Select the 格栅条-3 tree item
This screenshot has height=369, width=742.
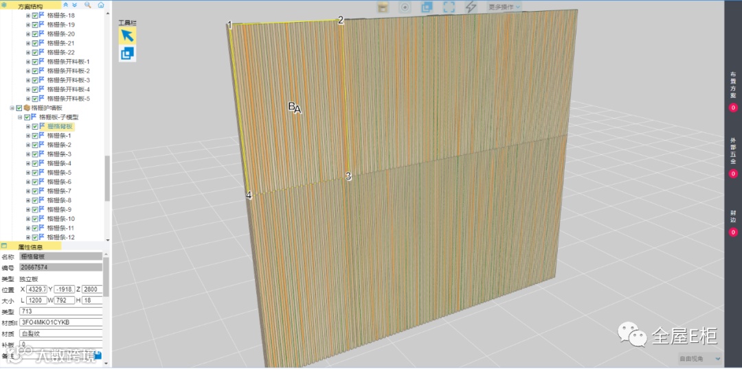coord(60,154)
